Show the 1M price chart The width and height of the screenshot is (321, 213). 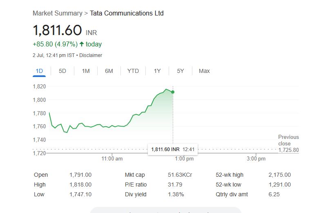pos(86,71)
